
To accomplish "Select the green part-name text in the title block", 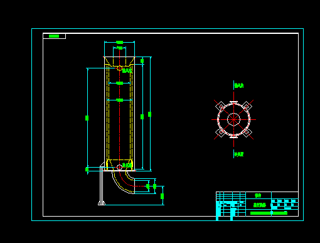I will tap(260, 205).
